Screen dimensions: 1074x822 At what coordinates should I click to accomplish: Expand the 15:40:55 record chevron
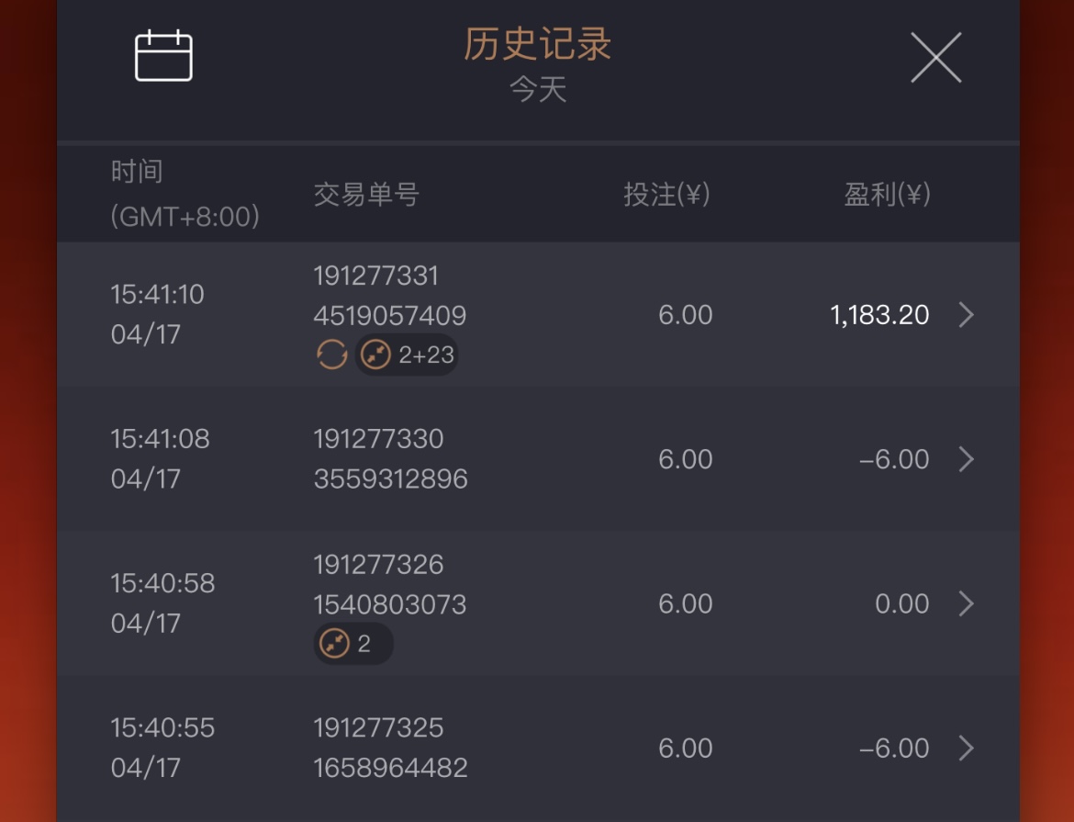click(x=966, y=749)
